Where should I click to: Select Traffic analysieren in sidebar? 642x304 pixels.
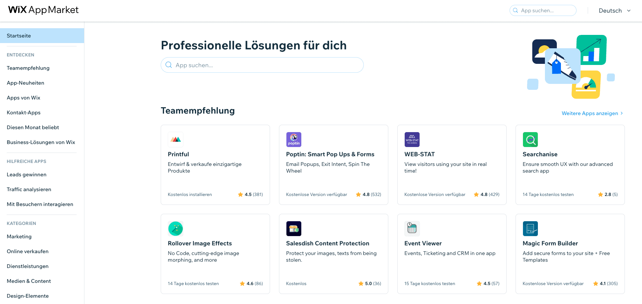click(29, 189)
